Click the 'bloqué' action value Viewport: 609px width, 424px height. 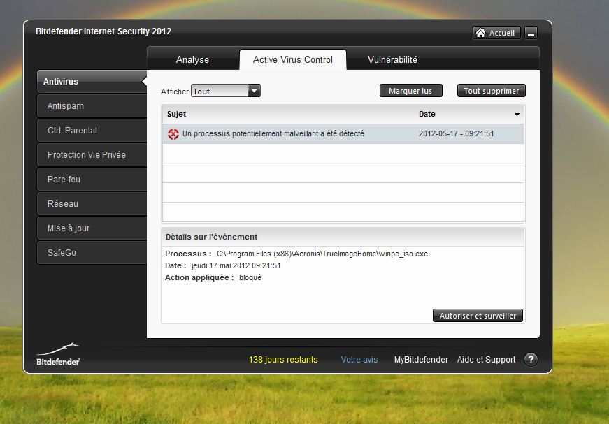coord(250,278)
